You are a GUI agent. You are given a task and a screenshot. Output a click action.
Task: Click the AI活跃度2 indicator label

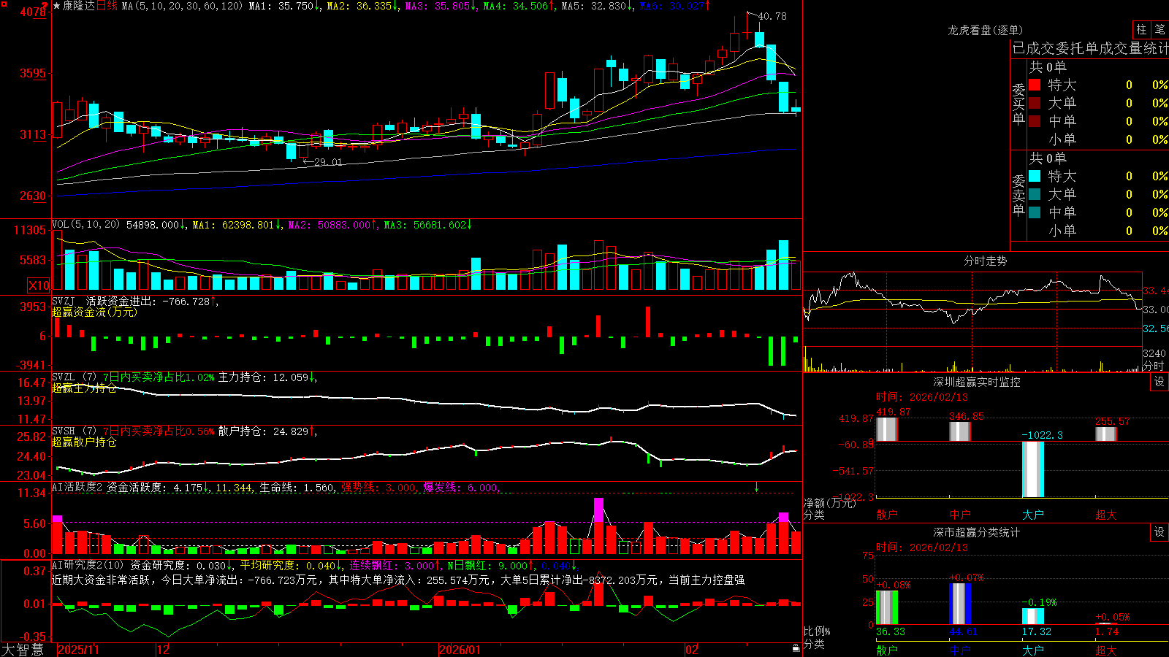pyautogui.click(x=77, y=487)
